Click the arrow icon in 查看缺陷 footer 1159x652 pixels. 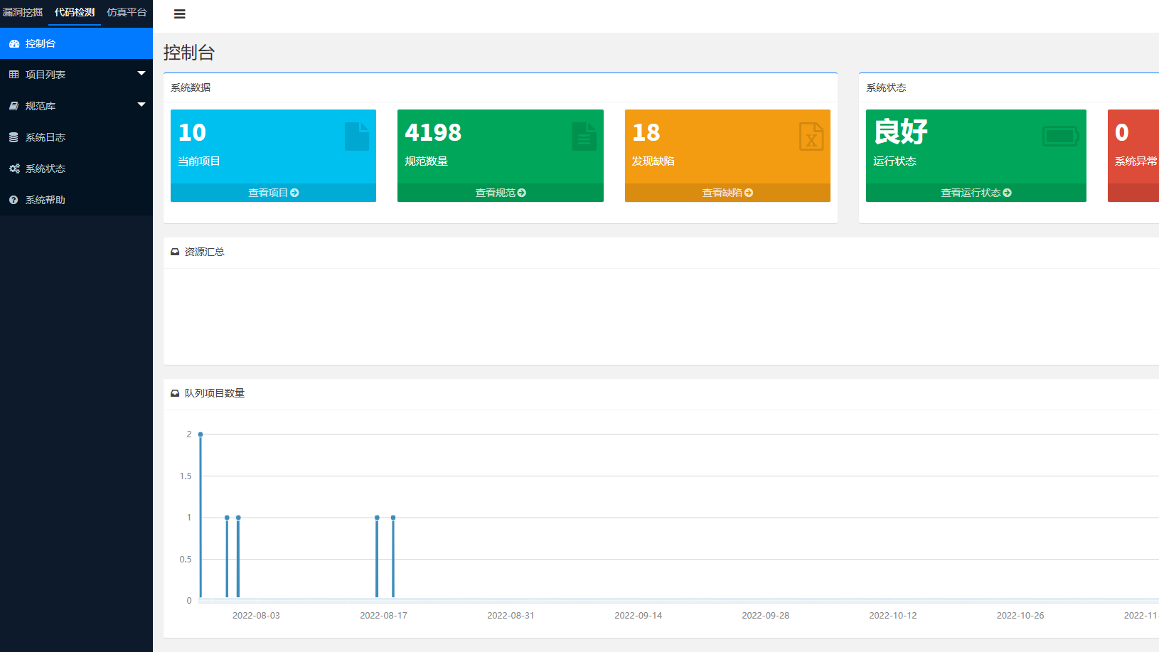(749, 193)
